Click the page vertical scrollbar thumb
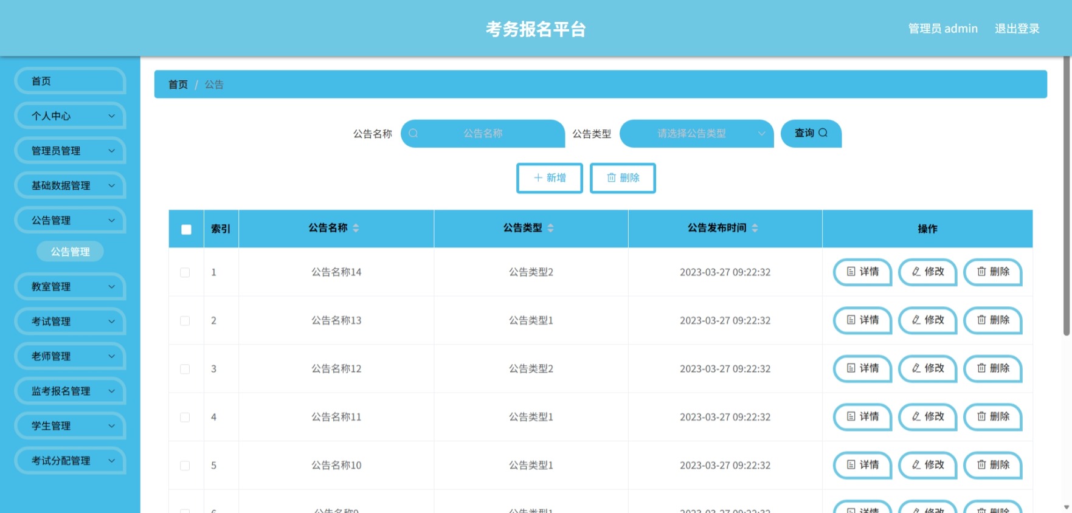 click(1067, 196)
